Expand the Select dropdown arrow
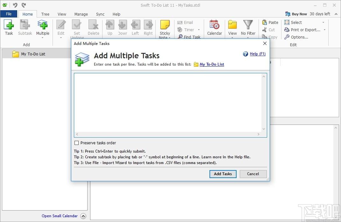The height and width of the screenshot is (222, 341). coord(323,22)
